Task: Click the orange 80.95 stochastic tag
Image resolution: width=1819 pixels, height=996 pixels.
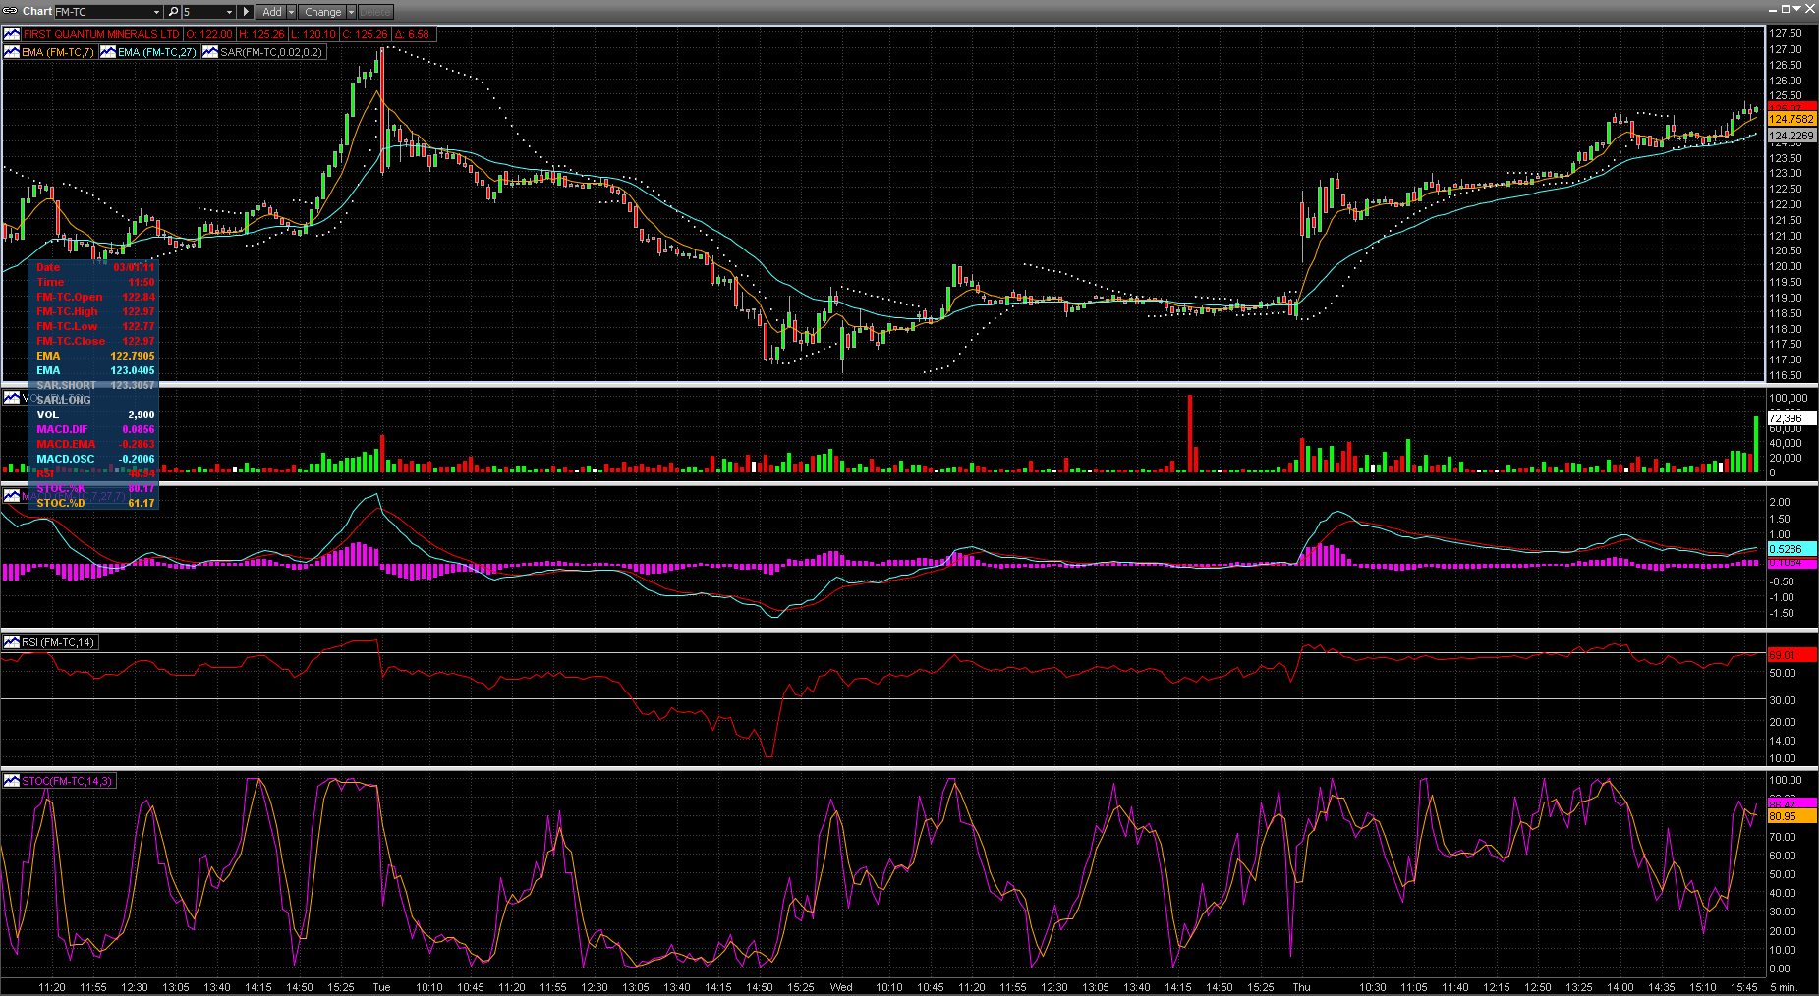Action: [1791, 816]
